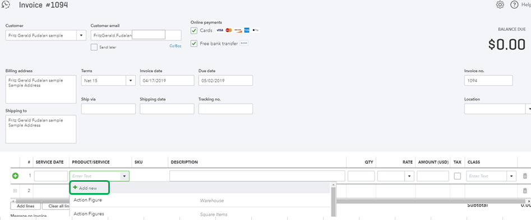Click the Cc/Bcc link
This screenshot has width=531, height=220.
pyautogui.click(x=175, y=46)
